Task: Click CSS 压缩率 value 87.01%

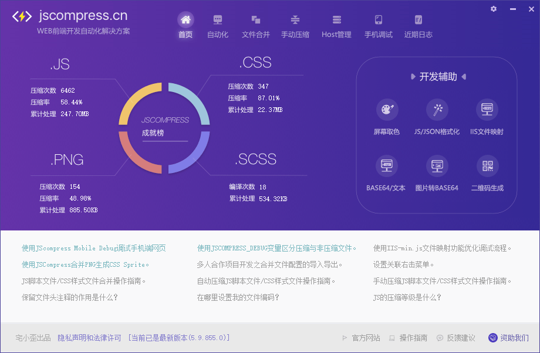Action: tap(269, 98)
